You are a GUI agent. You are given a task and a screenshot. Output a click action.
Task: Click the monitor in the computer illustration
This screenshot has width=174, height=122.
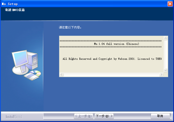[20, 59]
